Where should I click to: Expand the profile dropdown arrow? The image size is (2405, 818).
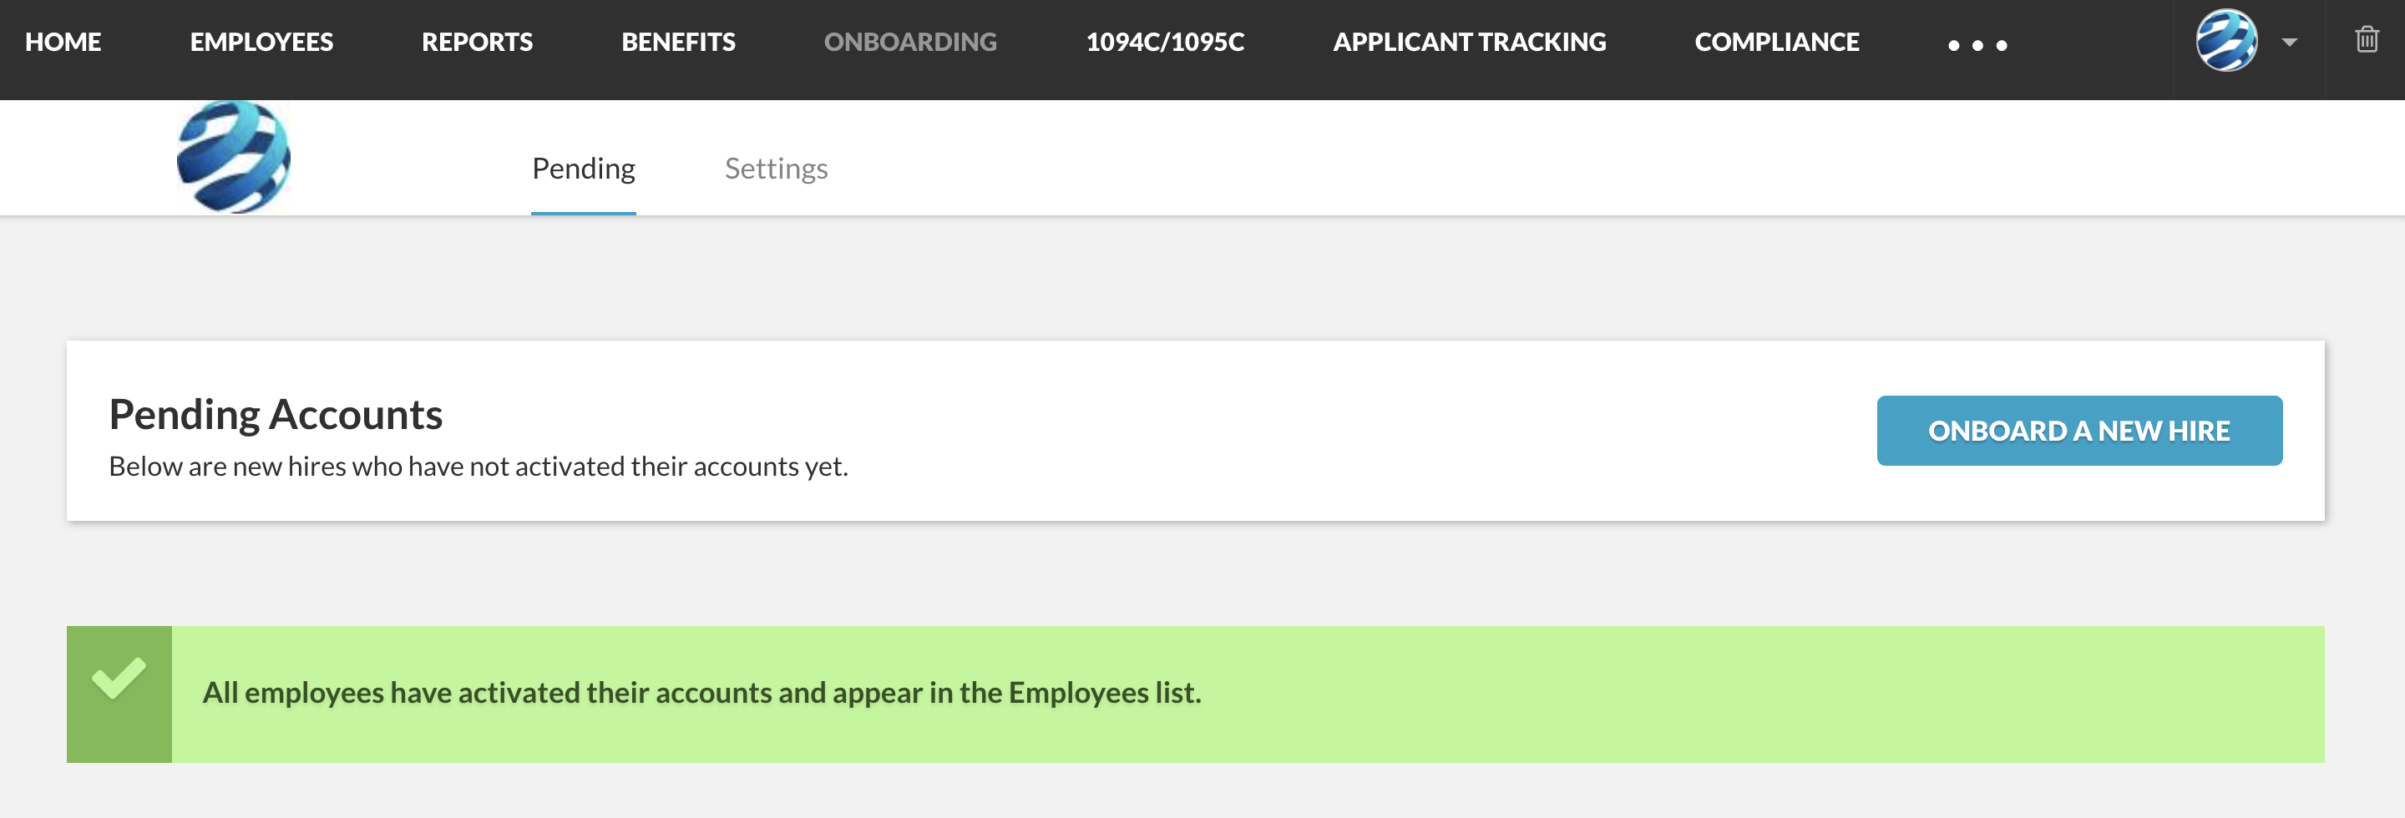2289,42
